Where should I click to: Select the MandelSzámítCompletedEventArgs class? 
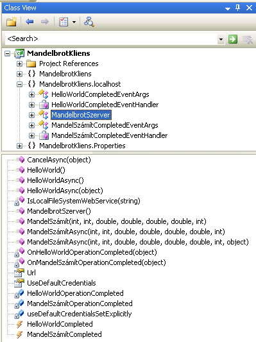click(105, 125)
